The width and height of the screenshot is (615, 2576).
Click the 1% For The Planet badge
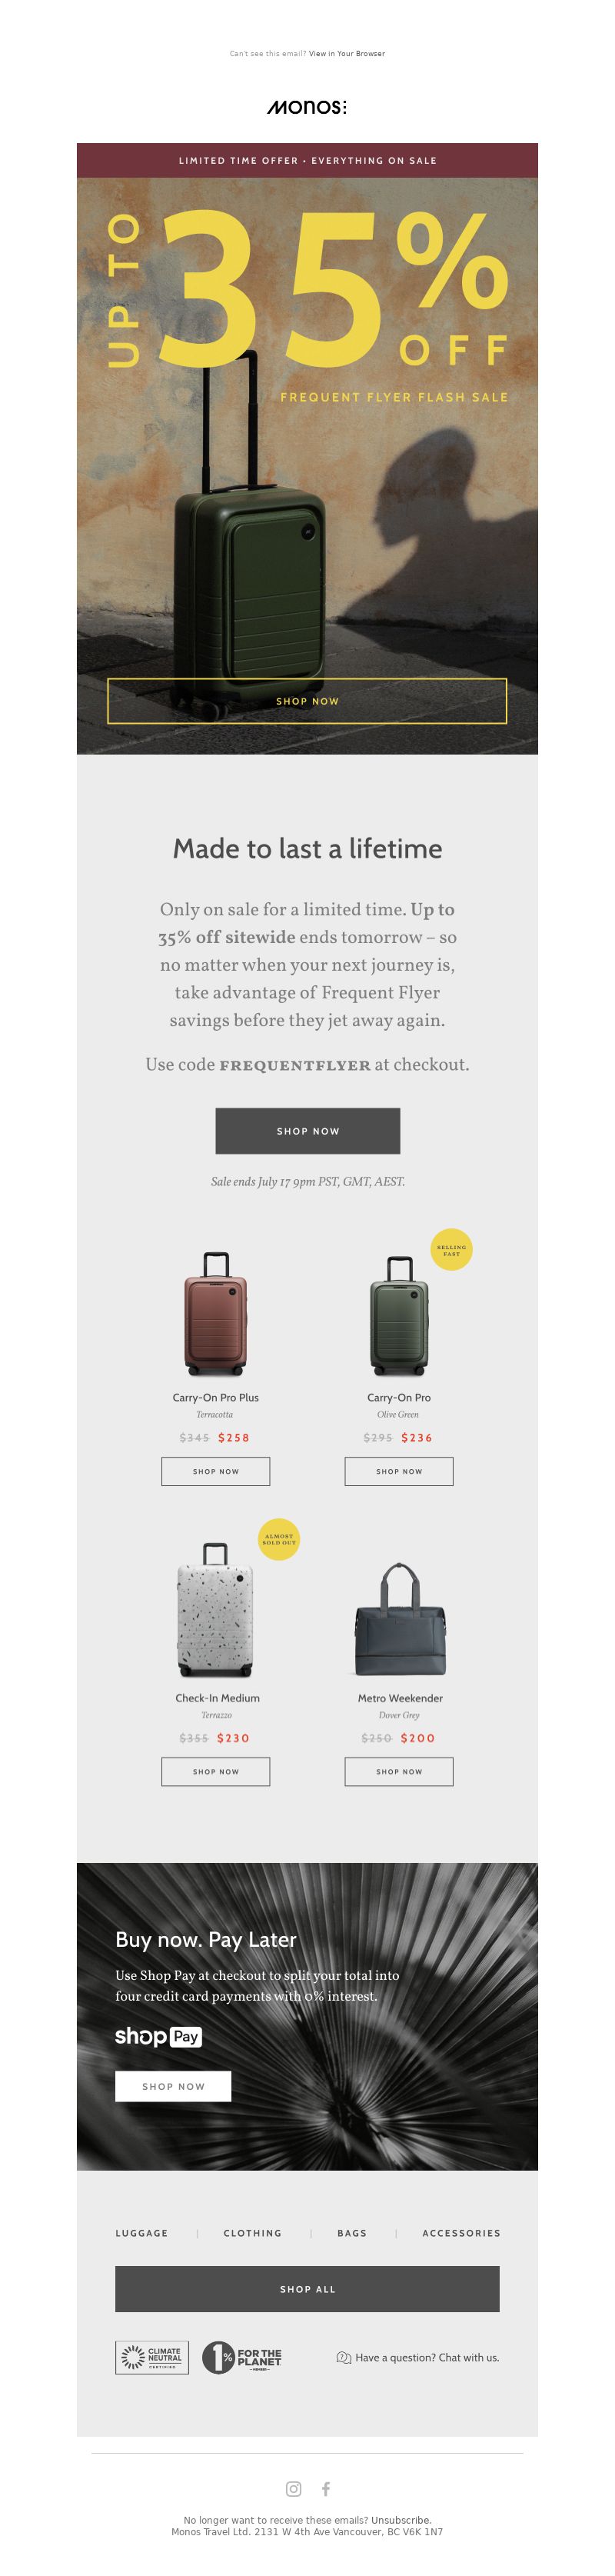click(242, 2358)
